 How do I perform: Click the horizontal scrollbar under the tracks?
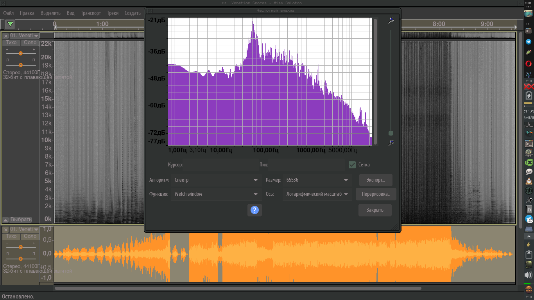(238, 288)
